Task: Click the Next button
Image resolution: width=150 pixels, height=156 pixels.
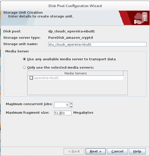Action: click(x=95, y=151)
